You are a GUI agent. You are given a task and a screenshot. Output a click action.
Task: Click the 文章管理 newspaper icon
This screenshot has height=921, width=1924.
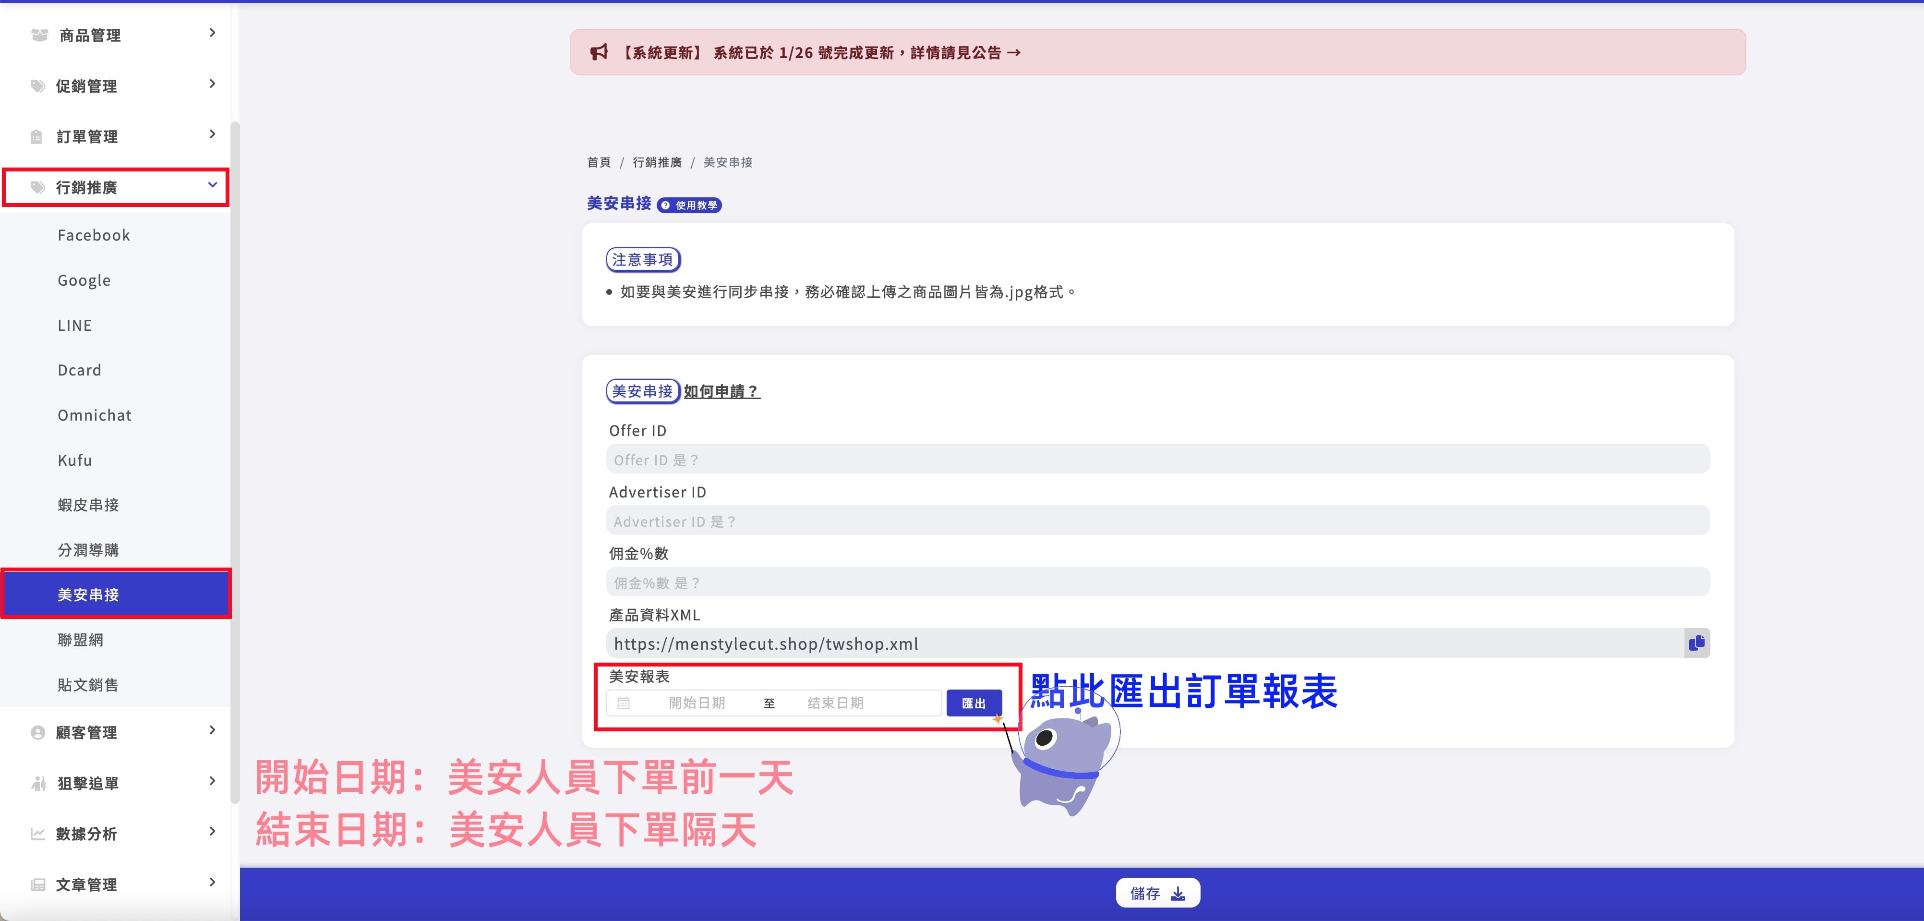38,885
